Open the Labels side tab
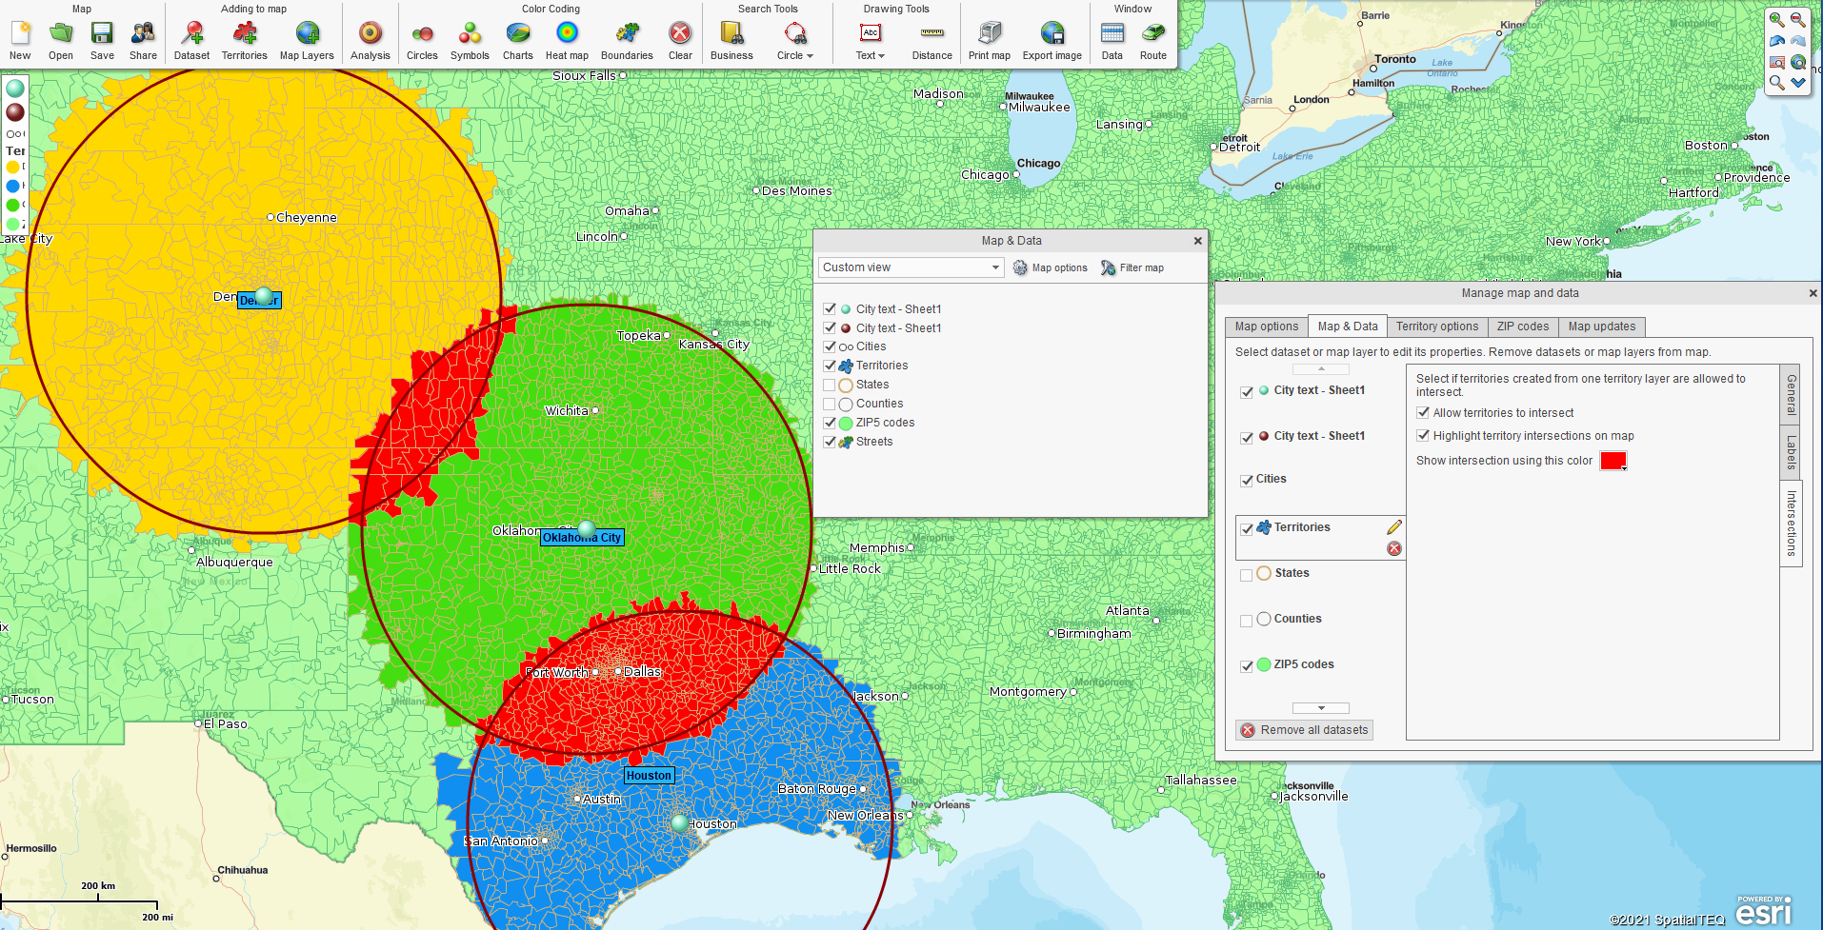This screenshot has height=930, width=1823. click(1792, 453)
